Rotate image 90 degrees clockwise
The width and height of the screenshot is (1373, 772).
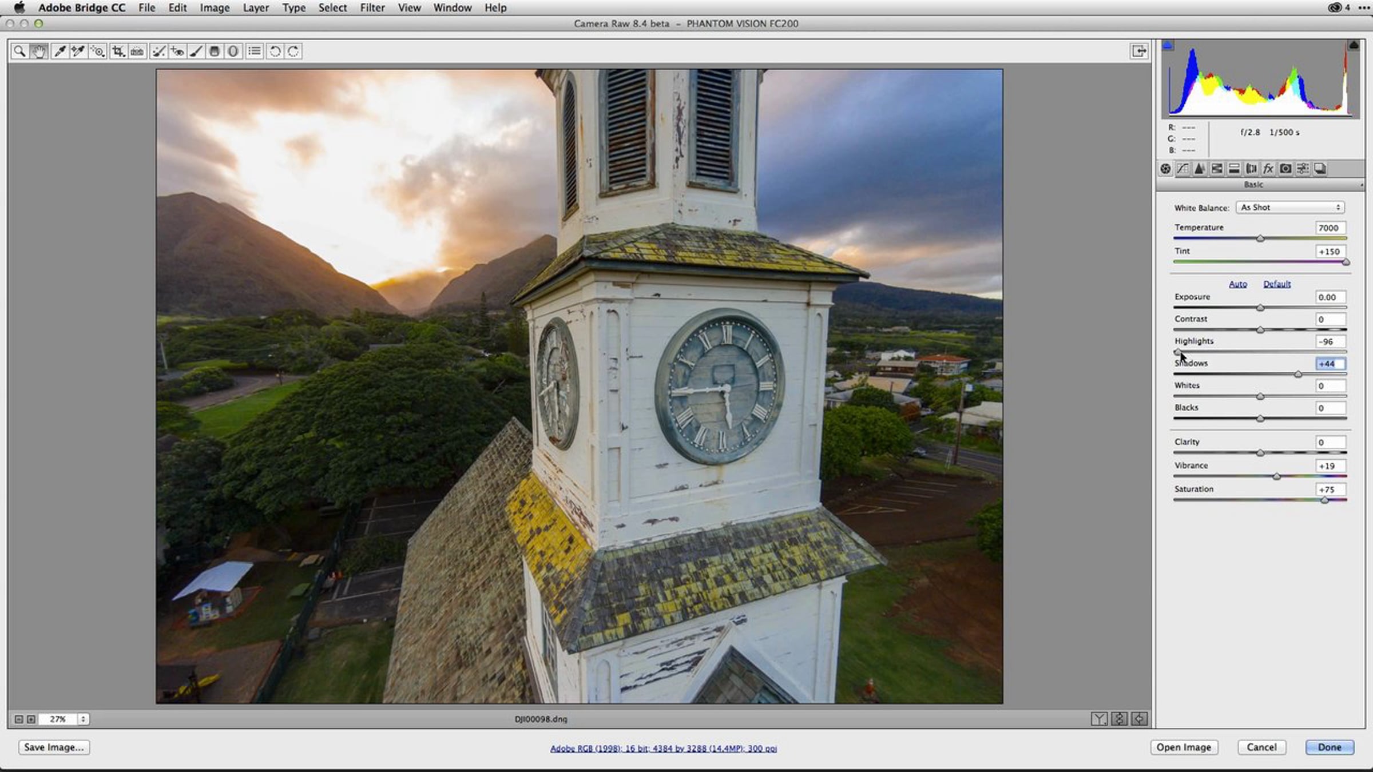[x=293, y=51]
